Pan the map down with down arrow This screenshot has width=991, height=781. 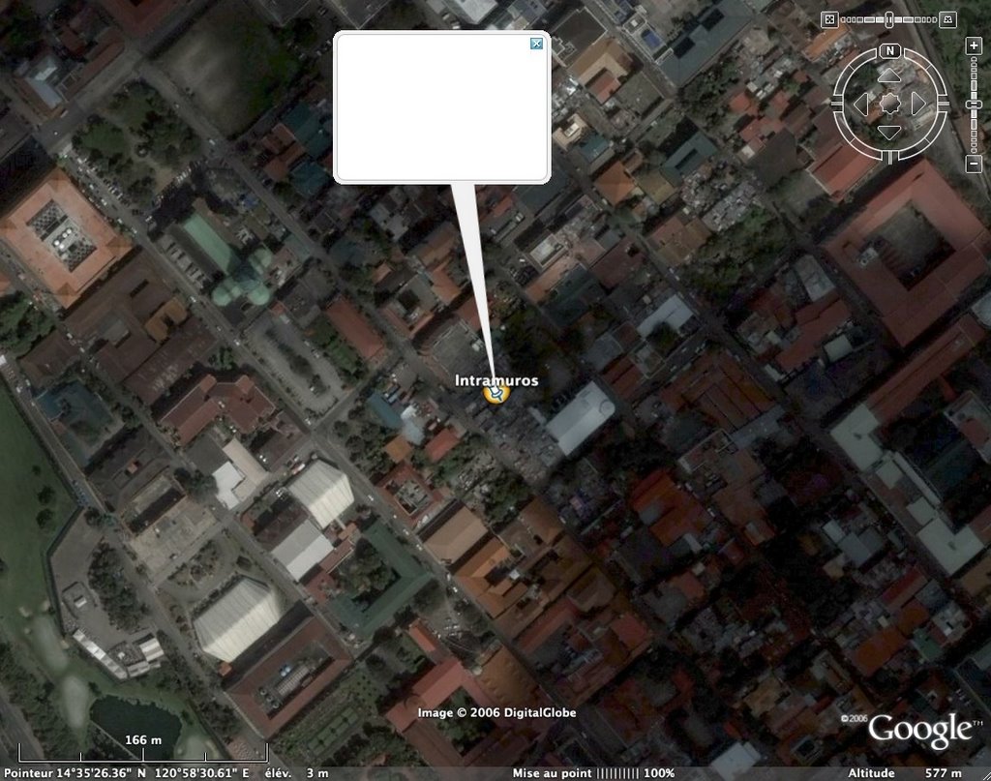click(x=889, y=133)
